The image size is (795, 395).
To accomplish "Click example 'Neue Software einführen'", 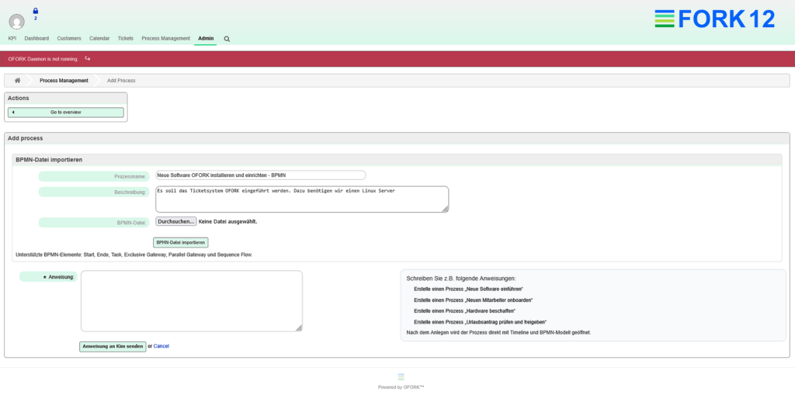I will [468, 289].
